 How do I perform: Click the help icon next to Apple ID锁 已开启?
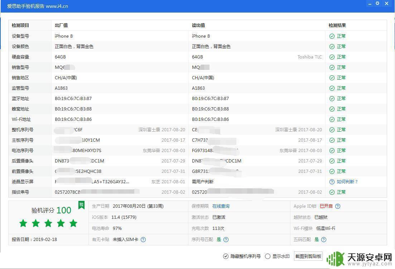(x=338, y=206)
